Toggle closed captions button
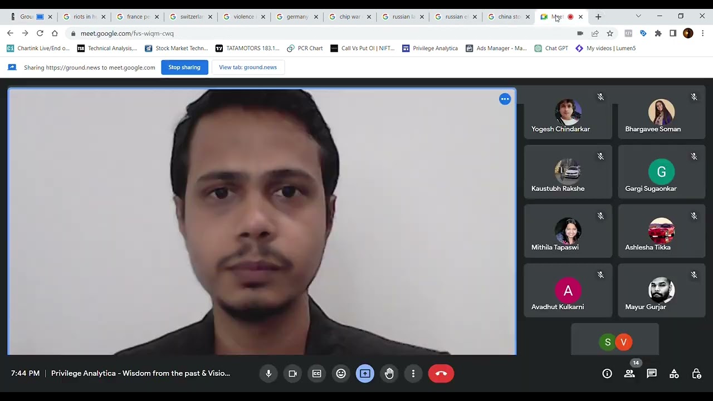The width and height of the screenshot is (713, 401). coord(317,374)
